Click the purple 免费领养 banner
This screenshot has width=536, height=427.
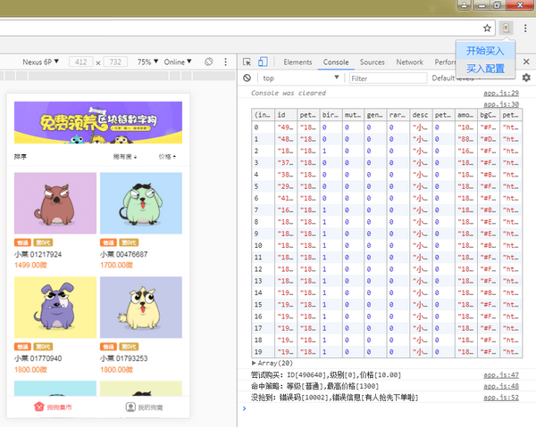(x=98, y=122)
